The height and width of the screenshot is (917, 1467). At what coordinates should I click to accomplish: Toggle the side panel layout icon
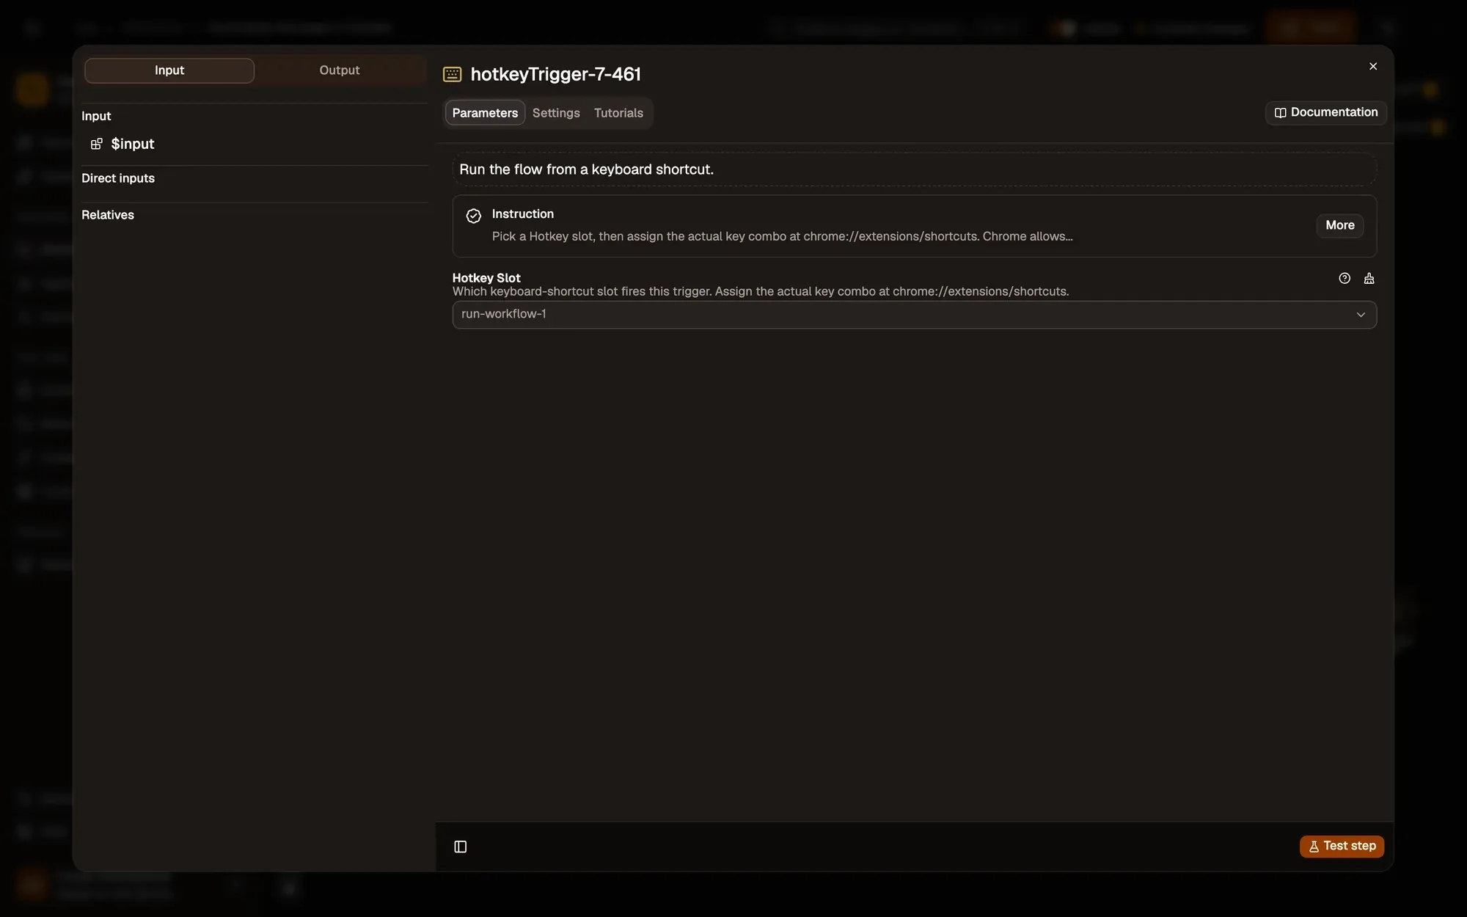coord(461,847)
